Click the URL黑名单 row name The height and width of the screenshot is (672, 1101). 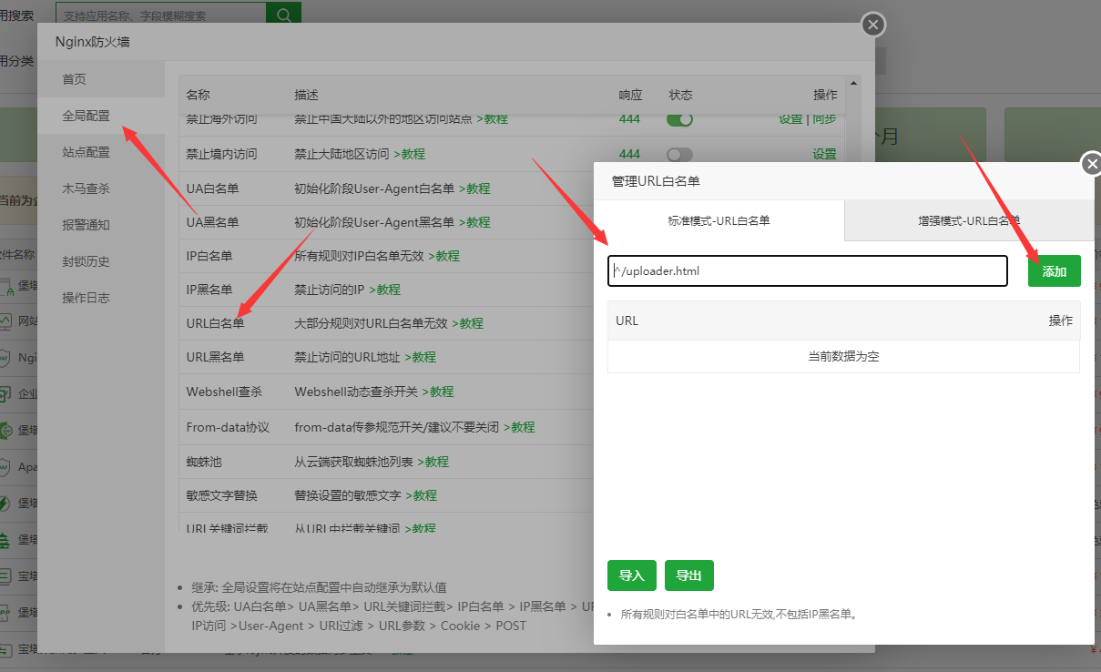click(215, 357)
